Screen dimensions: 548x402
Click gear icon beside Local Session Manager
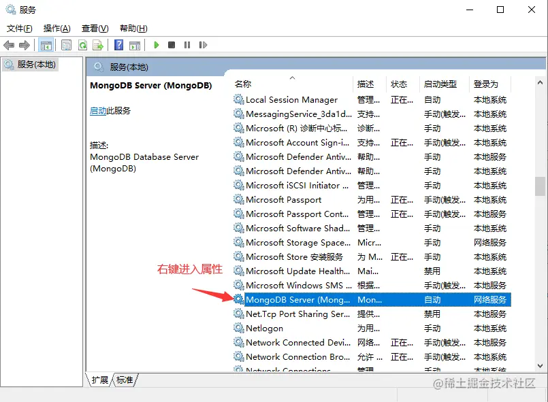239,99
